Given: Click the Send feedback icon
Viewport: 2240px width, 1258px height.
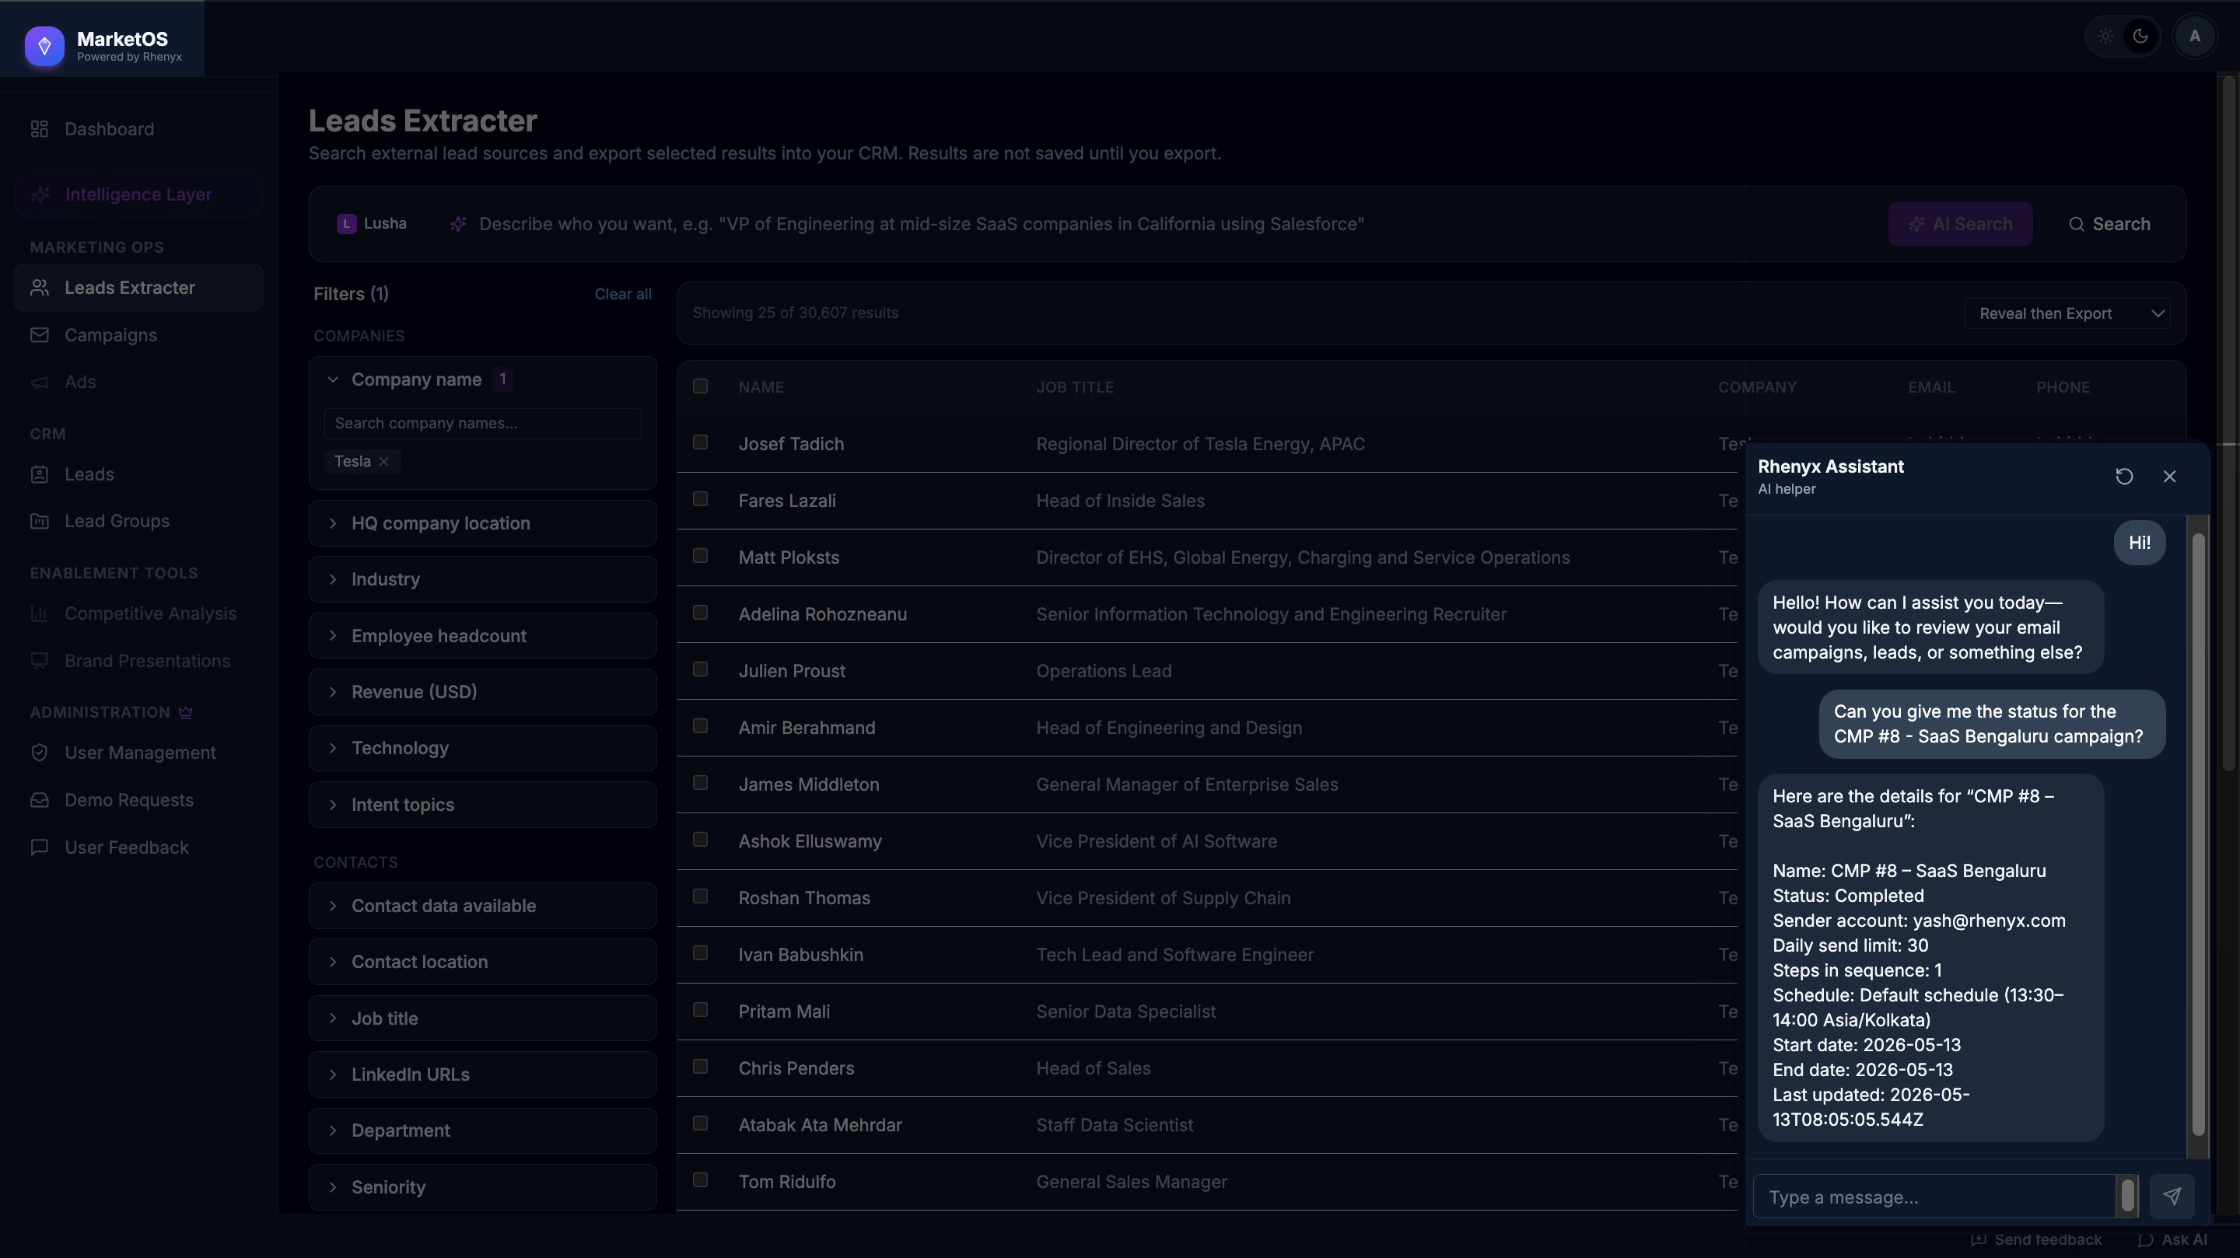Looking at the screenshot, I should pos(1978,1240).
